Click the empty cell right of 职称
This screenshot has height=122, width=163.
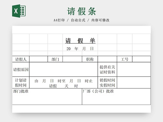point(107,59)
